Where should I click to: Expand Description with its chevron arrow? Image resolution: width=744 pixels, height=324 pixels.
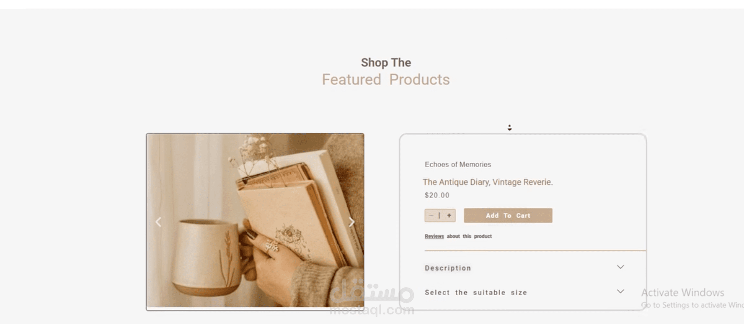(x=620, y=267)
